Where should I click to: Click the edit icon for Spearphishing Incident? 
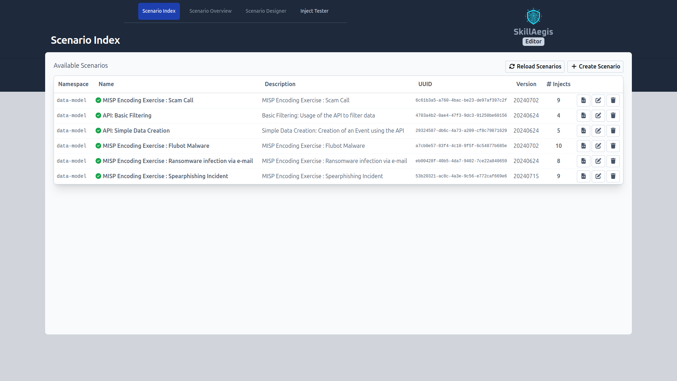coord(598,176)
